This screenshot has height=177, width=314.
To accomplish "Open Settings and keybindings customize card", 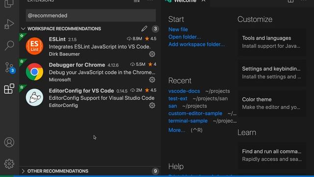I will pyautogui.click(x=272, y=73).
